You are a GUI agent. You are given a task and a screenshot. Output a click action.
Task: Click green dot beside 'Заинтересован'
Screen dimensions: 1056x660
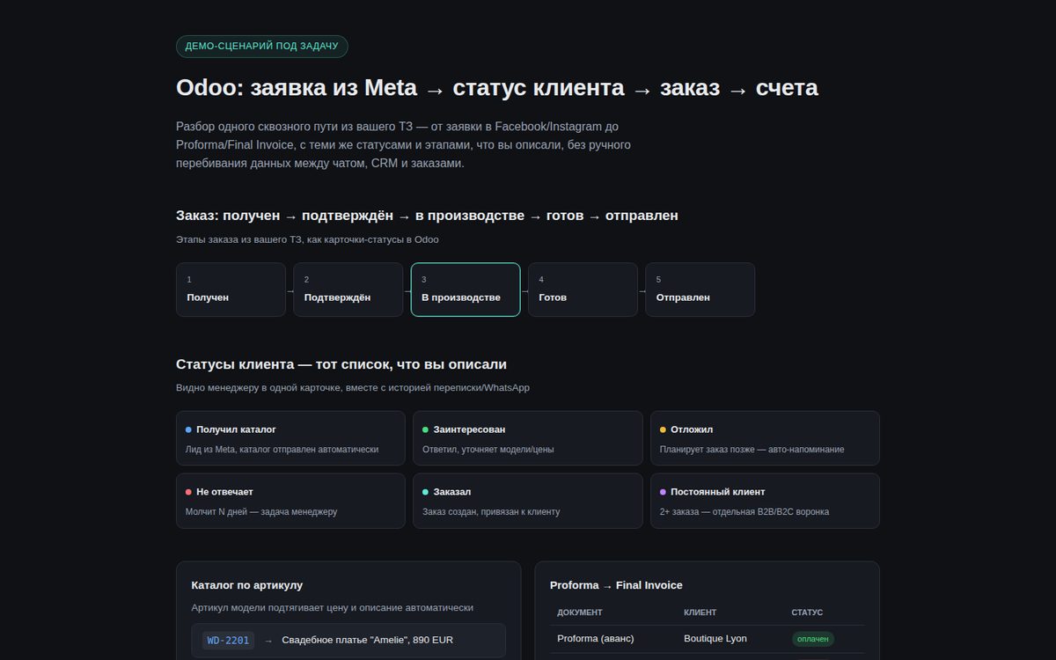(x=426, y=429)
